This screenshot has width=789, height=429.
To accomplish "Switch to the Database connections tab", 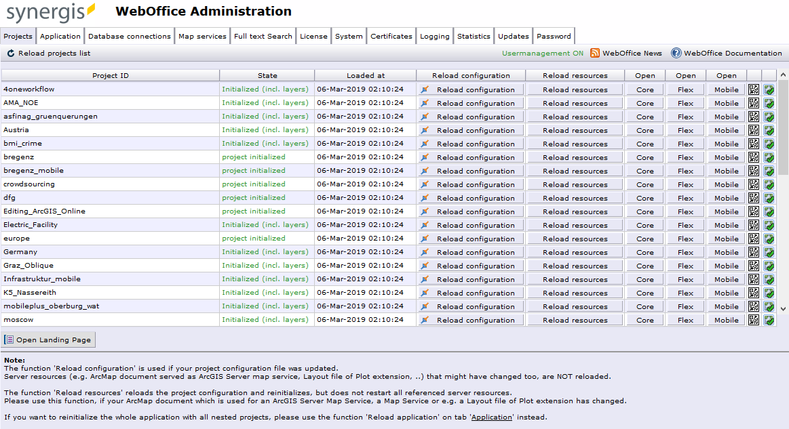I will coord(129,35).
